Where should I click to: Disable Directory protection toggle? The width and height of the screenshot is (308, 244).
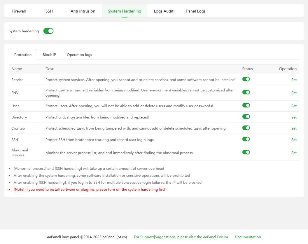tap(246, 117)
